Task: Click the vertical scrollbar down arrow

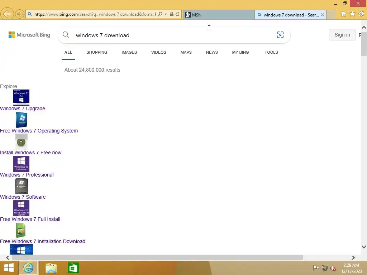Action: click(364, 247)
